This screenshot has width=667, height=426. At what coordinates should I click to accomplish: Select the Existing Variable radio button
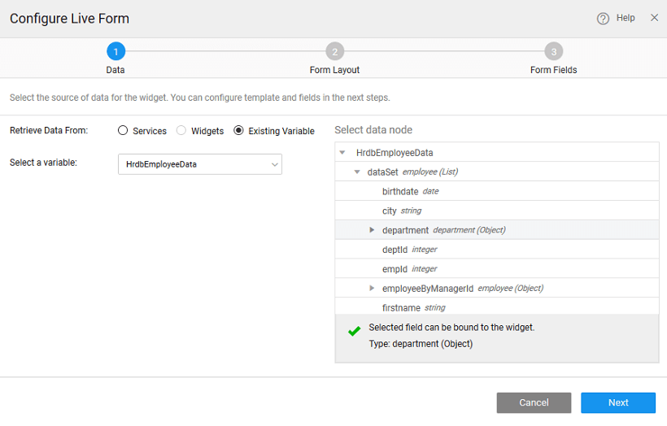239,131
